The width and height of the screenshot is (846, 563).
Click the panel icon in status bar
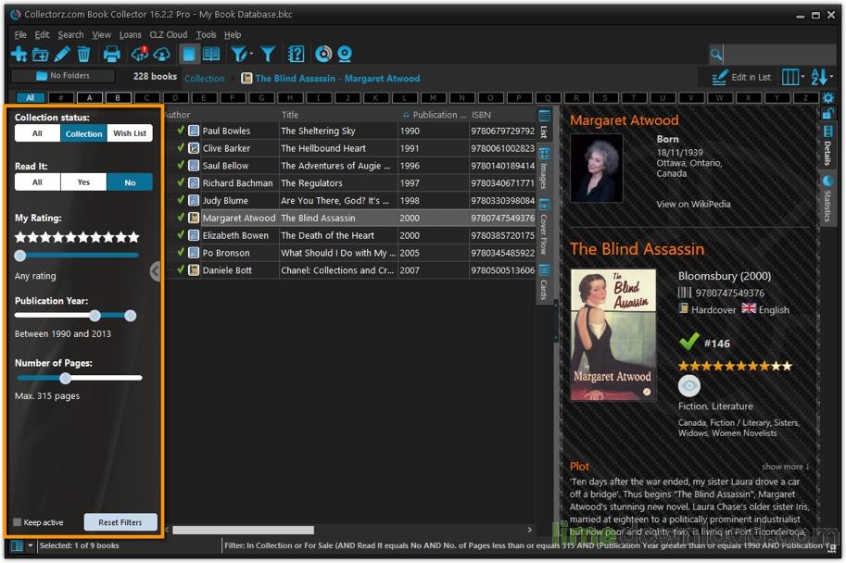click(17, 545)
